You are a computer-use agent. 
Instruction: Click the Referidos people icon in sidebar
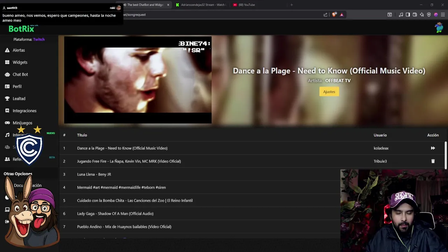(7, 159)
